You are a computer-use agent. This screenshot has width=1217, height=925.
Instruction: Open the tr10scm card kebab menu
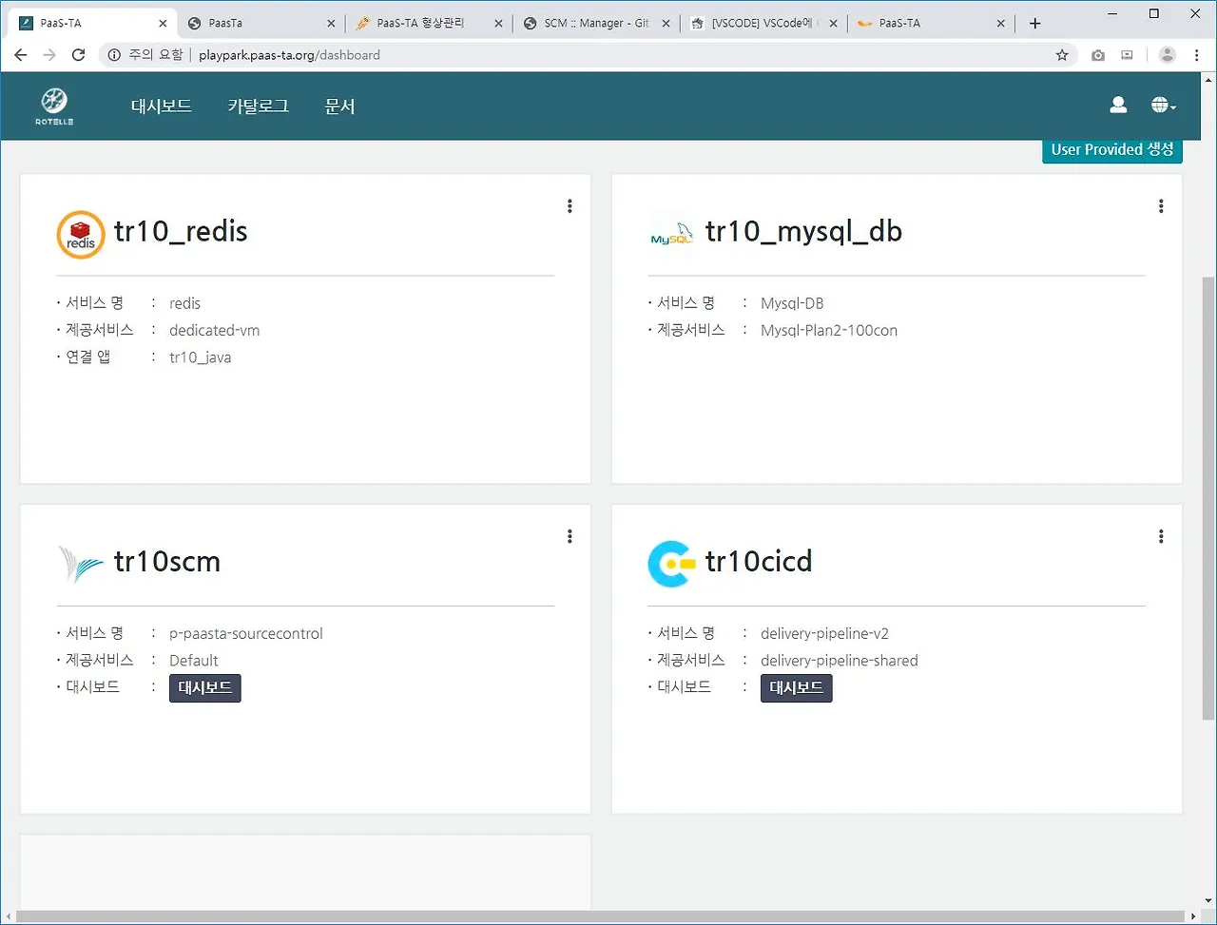tap(570, 536)
